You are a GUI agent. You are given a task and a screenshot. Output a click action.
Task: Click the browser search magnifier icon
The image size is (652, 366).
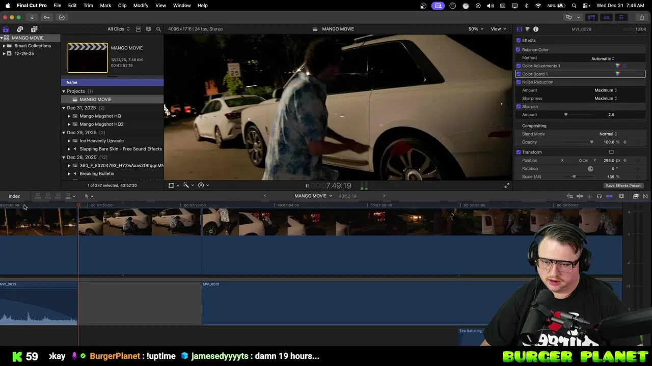pos(158,29)
